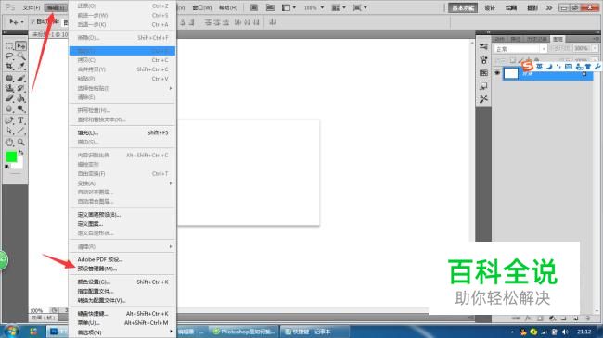Launch Mini Bridge from the application bar
603x338 pixels.
(270, 7)
